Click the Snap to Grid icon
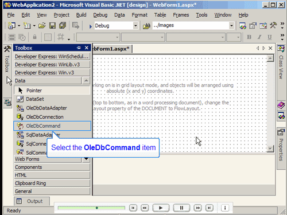 pyautogui.click(x=61, y=37)
